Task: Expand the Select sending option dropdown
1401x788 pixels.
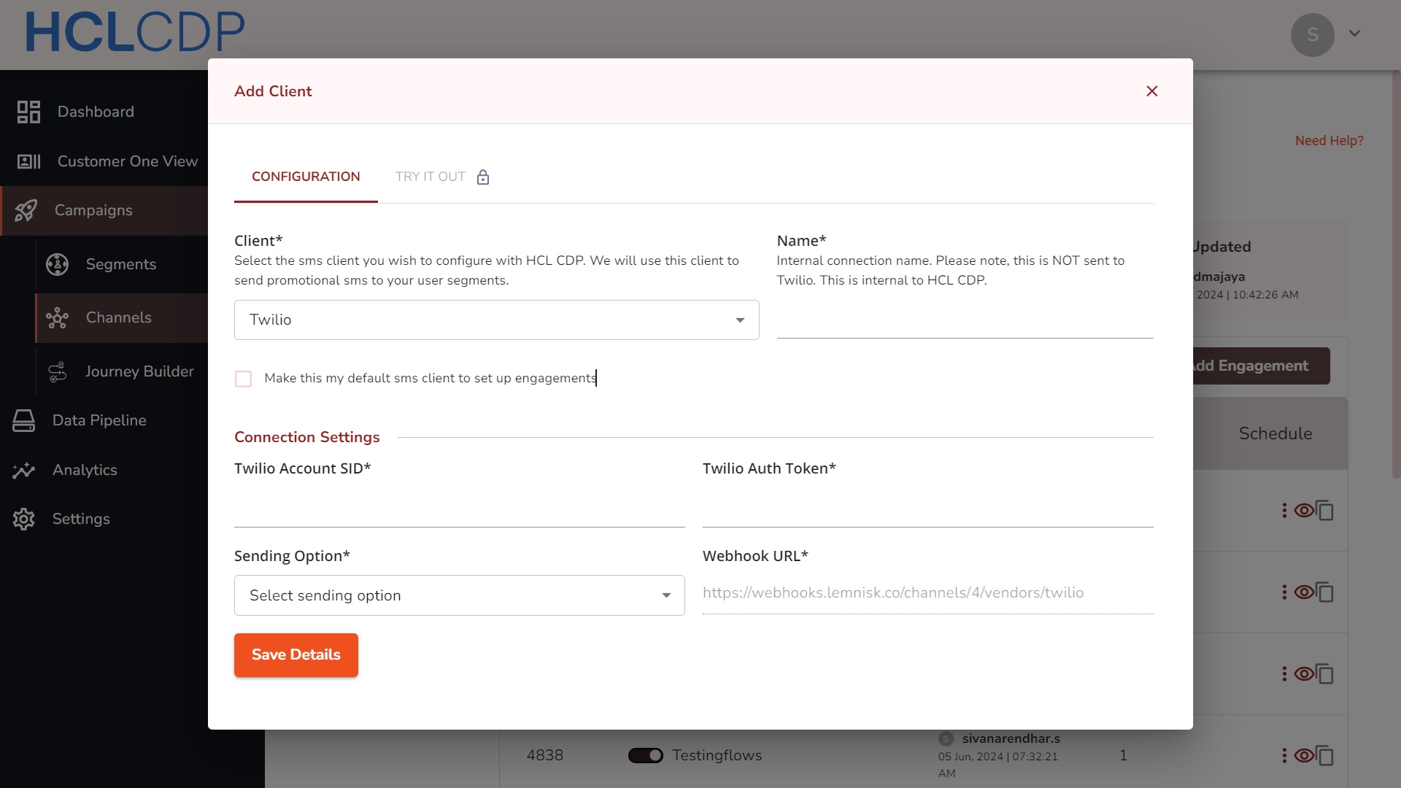Action: click(x=459, y=595)
